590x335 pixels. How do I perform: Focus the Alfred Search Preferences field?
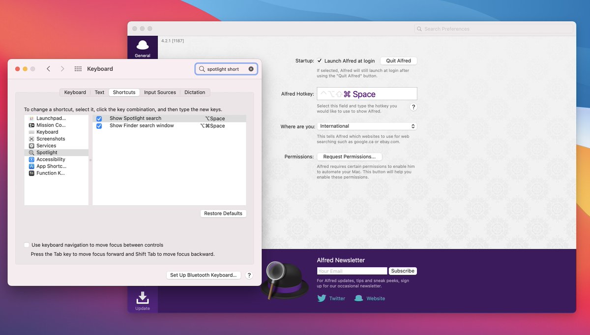click(494, 29)
